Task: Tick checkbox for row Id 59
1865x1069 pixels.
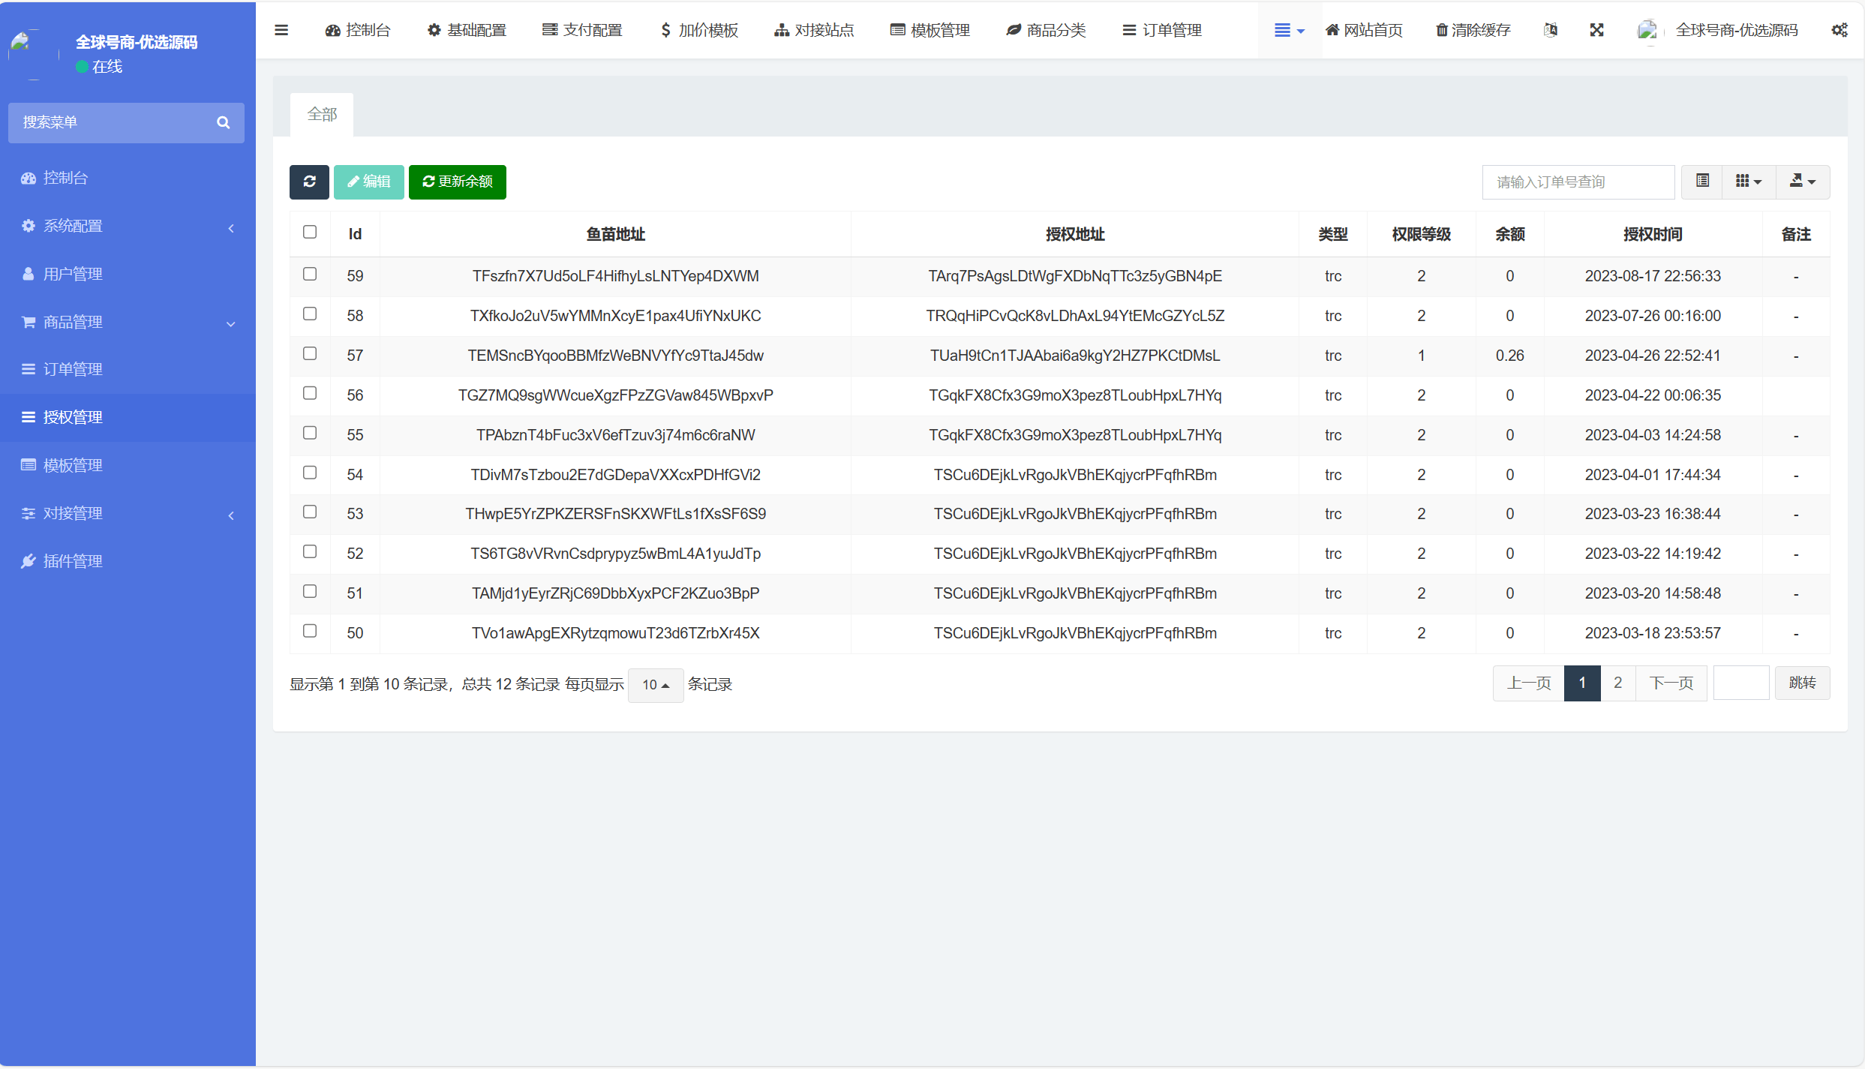Action: click(x=310, y=274)
